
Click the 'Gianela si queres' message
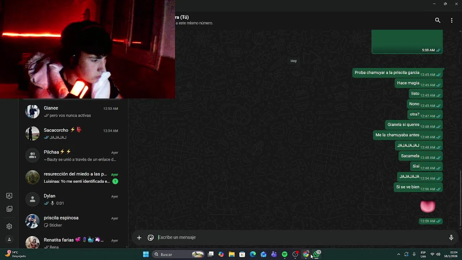pos(414,125)
